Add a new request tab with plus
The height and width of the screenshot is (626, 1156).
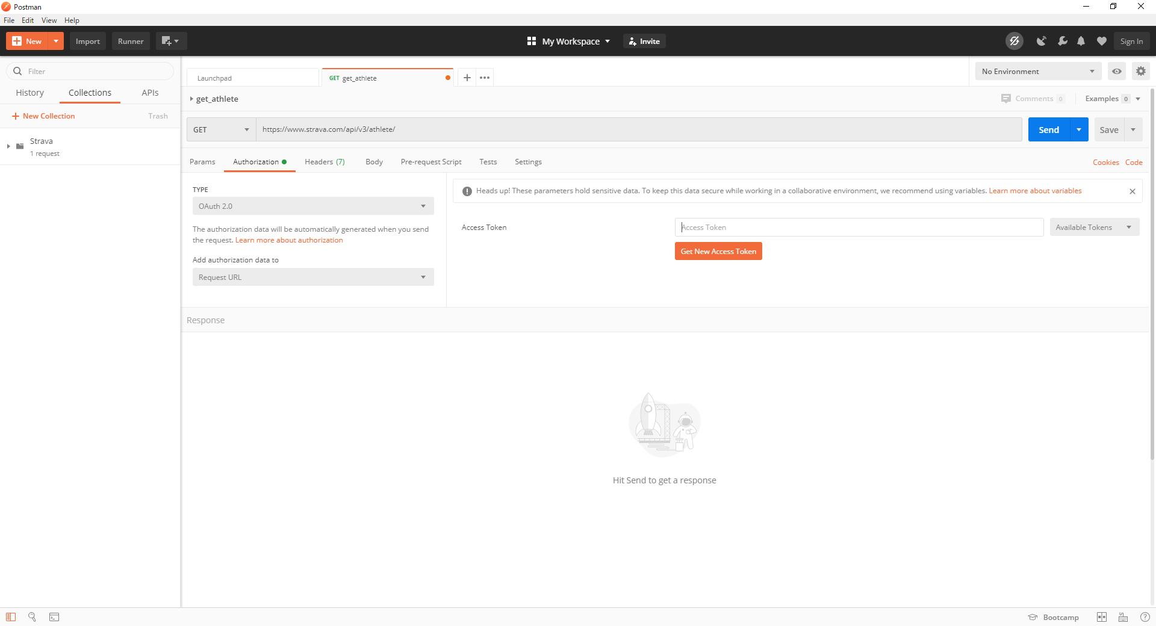point(467,78)
